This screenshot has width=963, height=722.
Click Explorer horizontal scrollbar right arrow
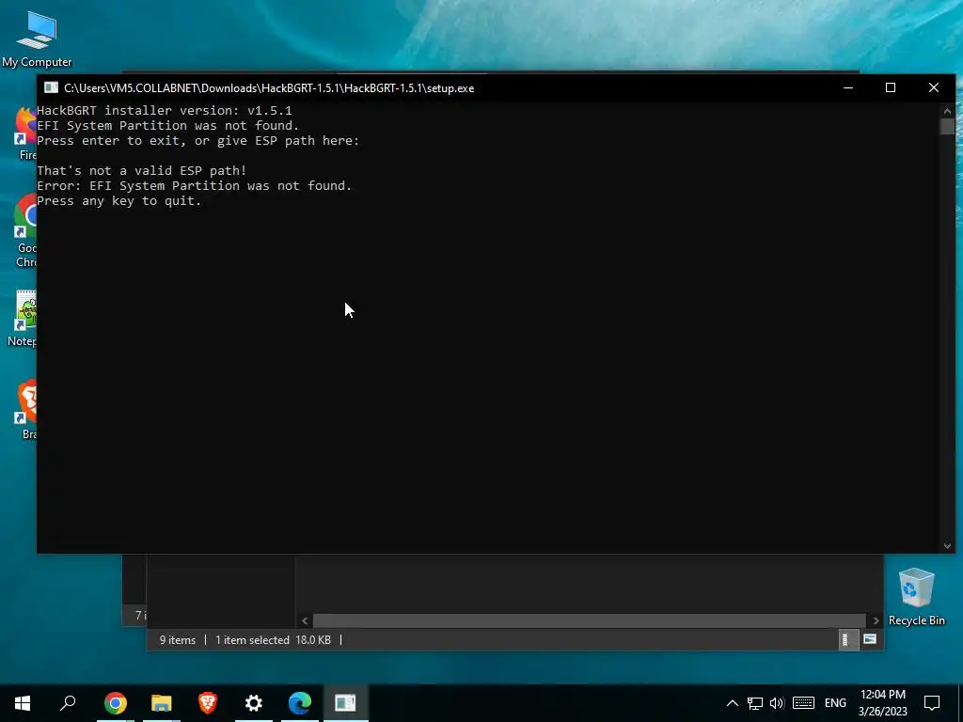[876, 620]
